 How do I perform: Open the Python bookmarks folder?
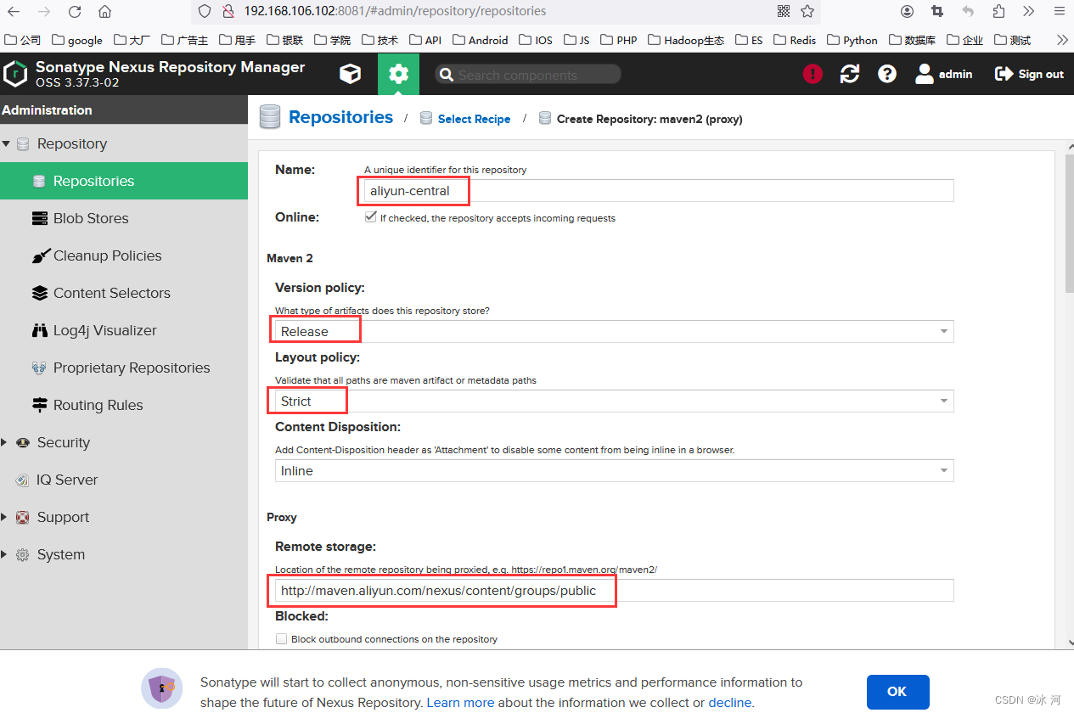point(852,40)
